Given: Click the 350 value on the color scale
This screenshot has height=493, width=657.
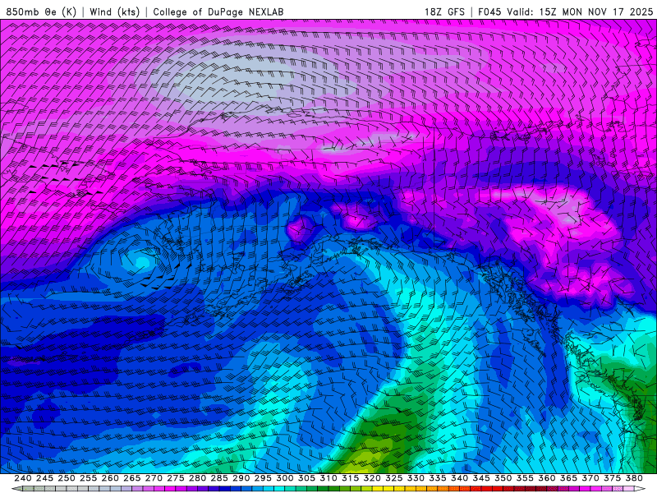Looking at the screenshot, I should point(503,478).
